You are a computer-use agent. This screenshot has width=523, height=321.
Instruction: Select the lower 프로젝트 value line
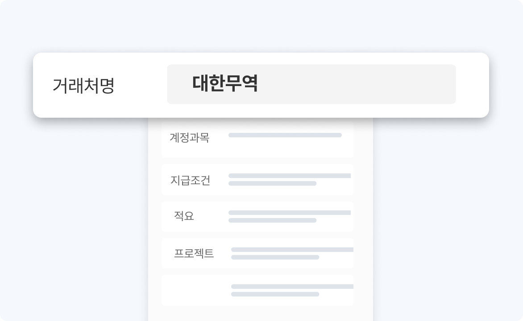pos(275,257)
